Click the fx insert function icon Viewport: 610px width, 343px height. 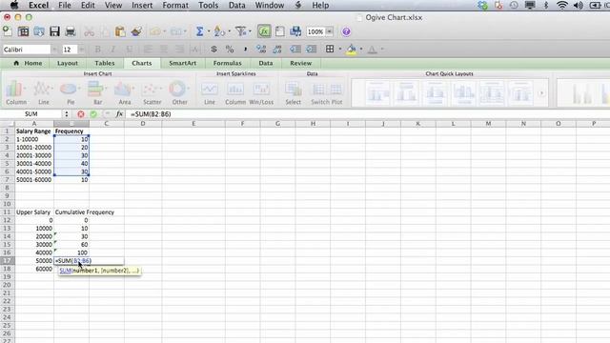pyautogui.click(x=119, y=114)
